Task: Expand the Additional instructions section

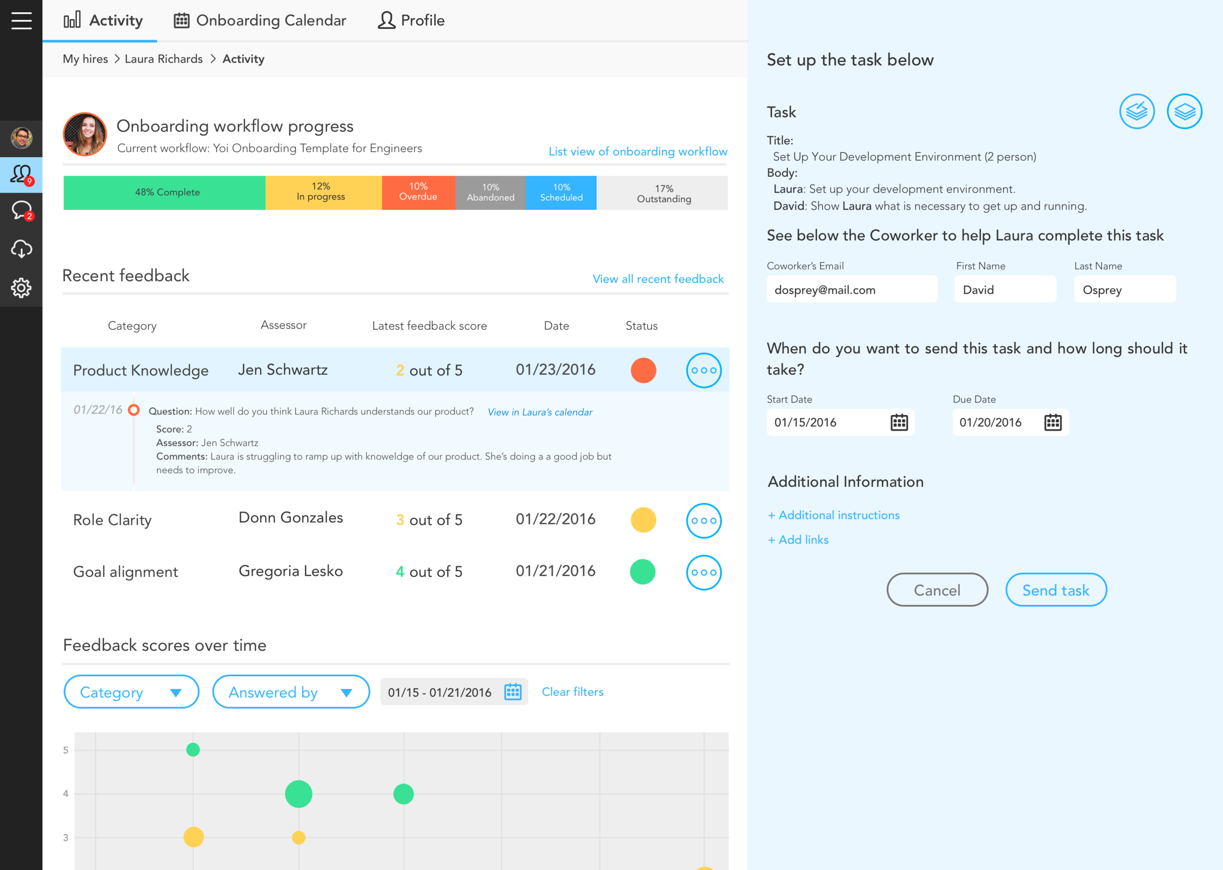Action: 833,515
